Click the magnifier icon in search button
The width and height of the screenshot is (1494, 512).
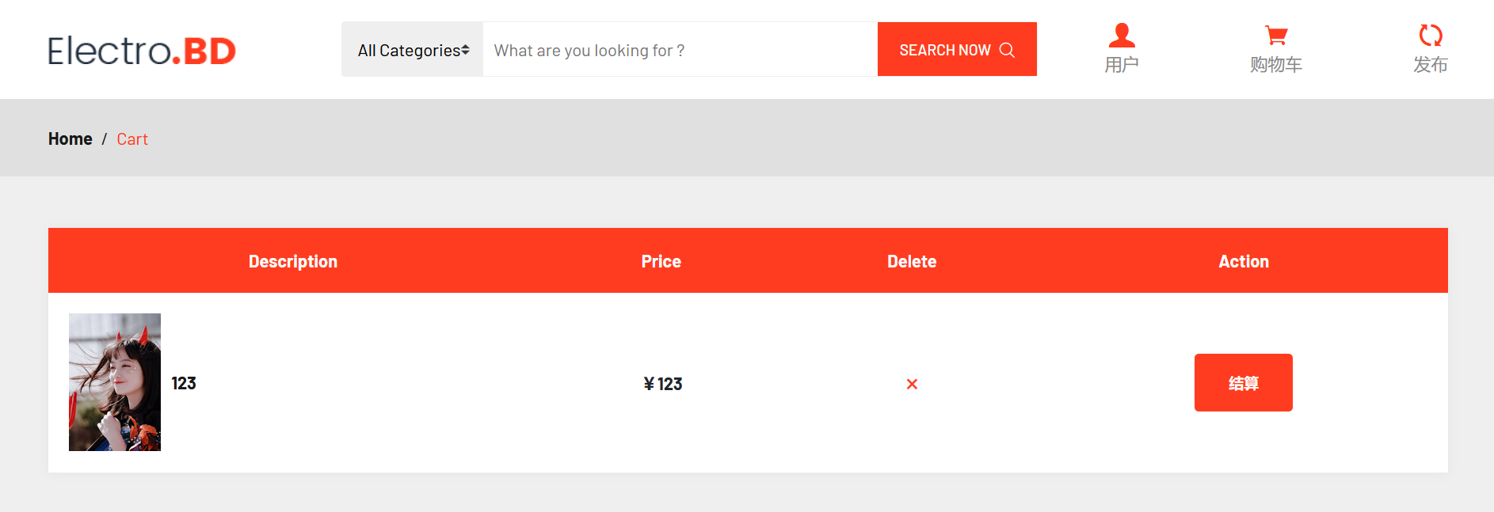click(x=1007, y=50)
